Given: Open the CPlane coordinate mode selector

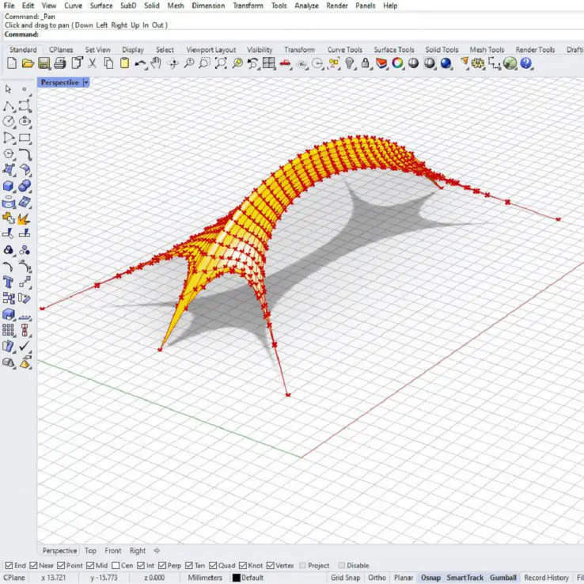Looking at the screenshot, I should (x=14, y=578).
